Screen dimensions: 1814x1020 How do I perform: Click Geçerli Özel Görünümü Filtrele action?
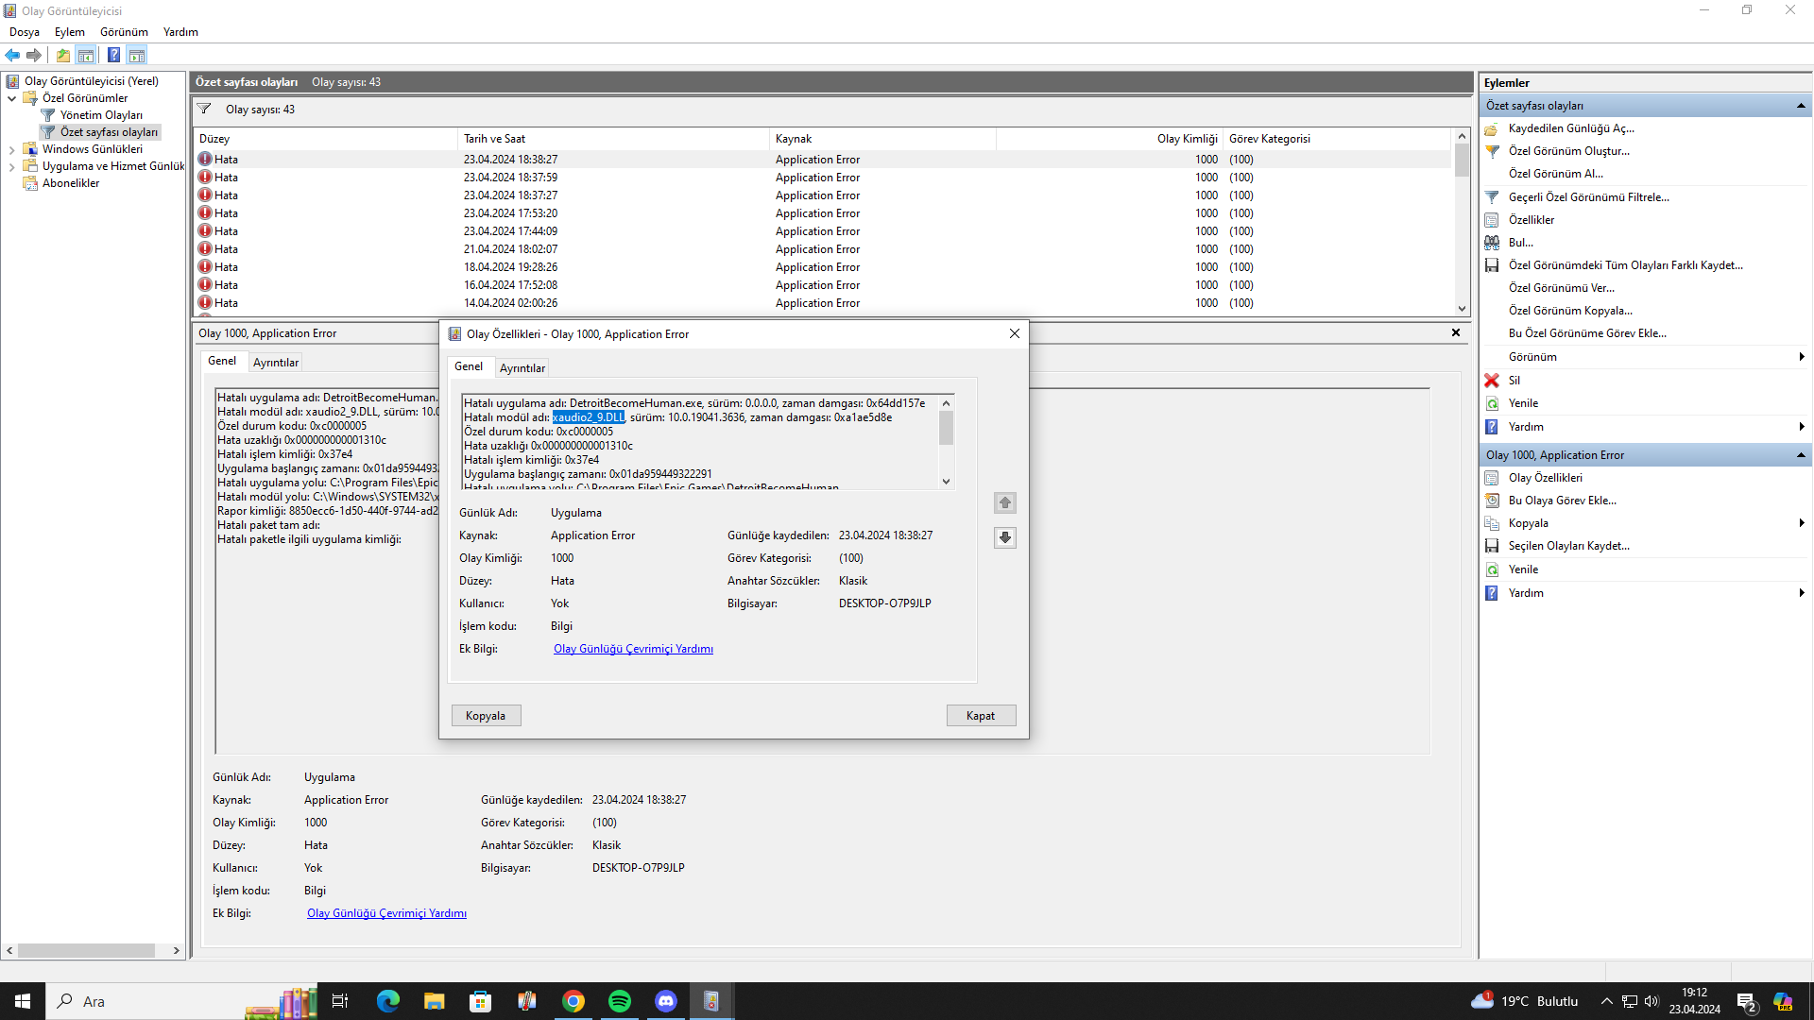click(1589, 197)
